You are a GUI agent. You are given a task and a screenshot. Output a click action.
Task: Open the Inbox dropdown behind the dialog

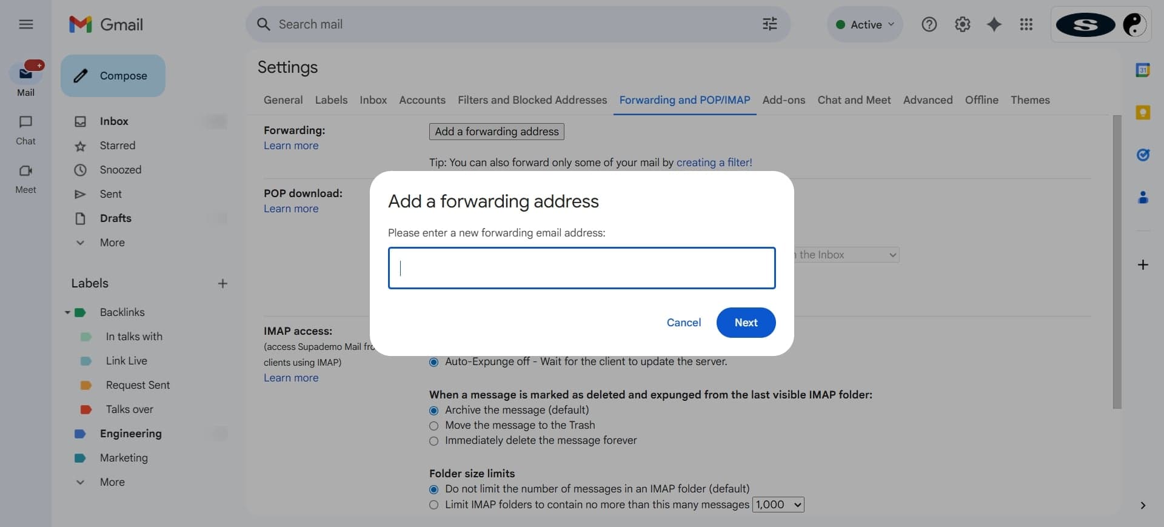(846, 255)
